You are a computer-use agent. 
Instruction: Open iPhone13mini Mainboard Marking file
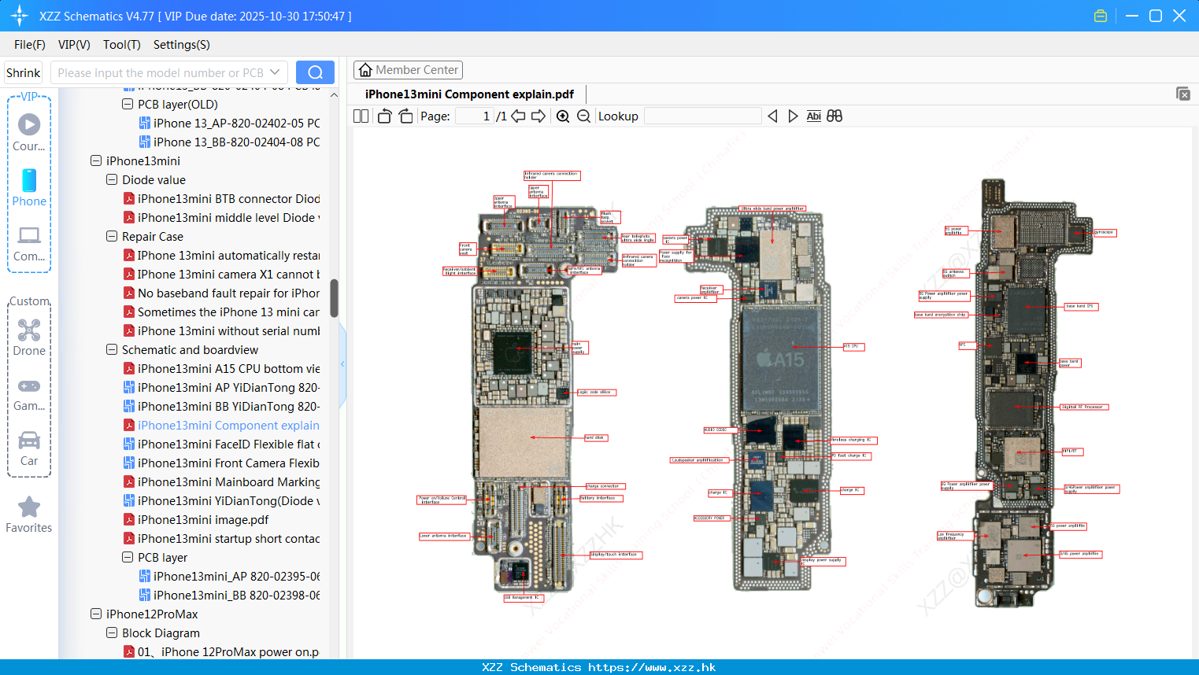point(221,481)
